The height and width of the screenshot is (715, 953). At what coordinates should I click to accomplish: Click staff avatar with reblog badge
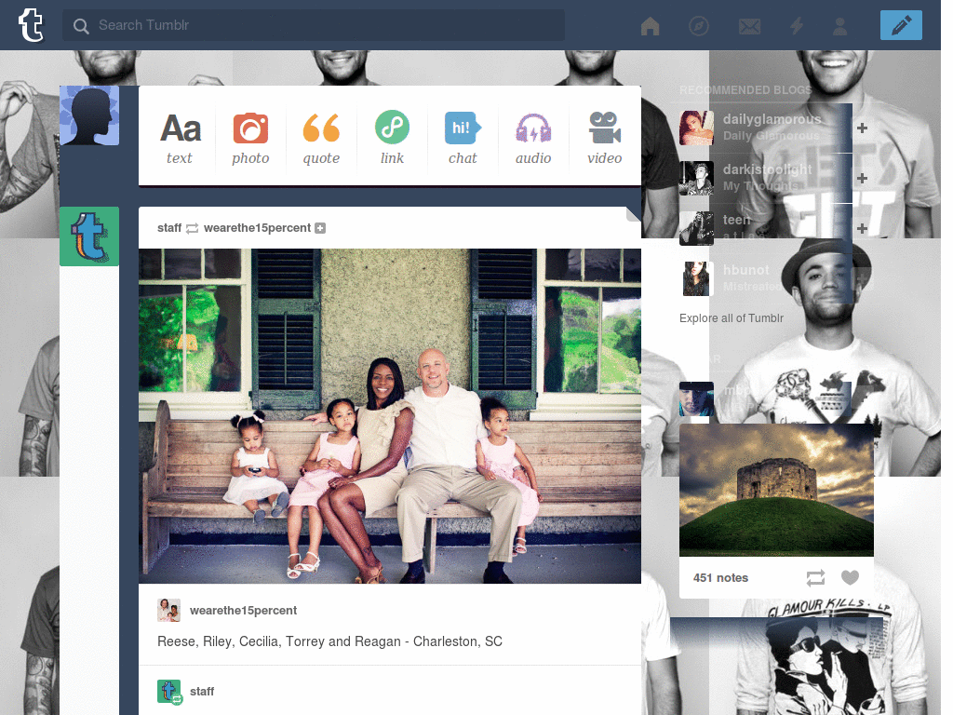tap(169, 692)
